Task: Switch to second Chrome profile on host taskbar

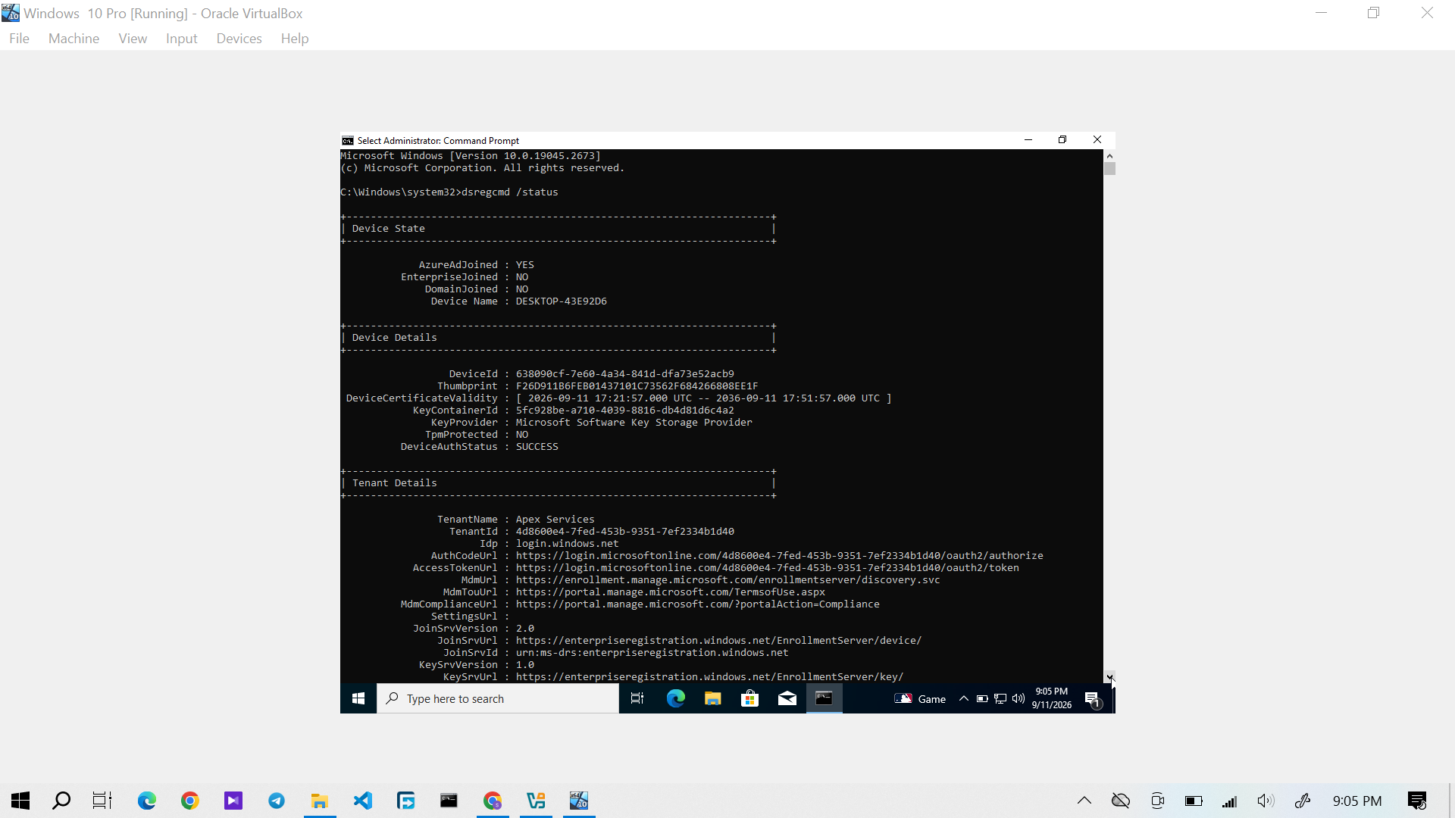Action: coord(493,801)
